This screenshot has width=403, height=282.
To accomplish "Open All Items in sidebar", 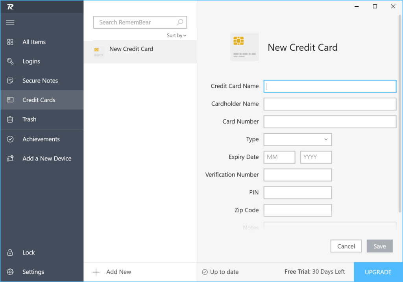I will point(42,42).
